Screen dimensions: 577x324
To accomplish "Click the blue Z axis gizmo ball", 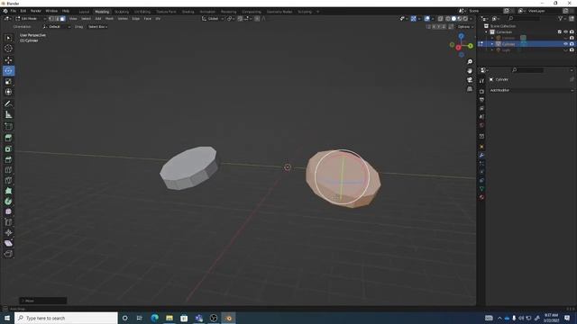I will (461, 36).
